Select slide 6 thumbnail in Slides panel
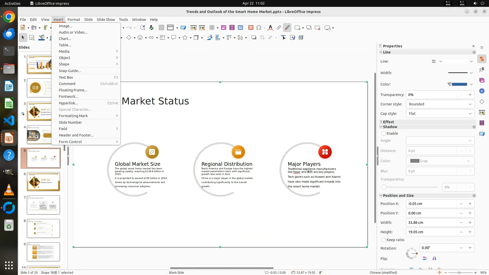Screen dimensions: 489x275 pyautogui.click(x=43, y=182)
